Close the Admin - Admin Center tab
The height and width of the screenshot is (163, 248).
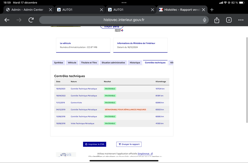[51, 10]
